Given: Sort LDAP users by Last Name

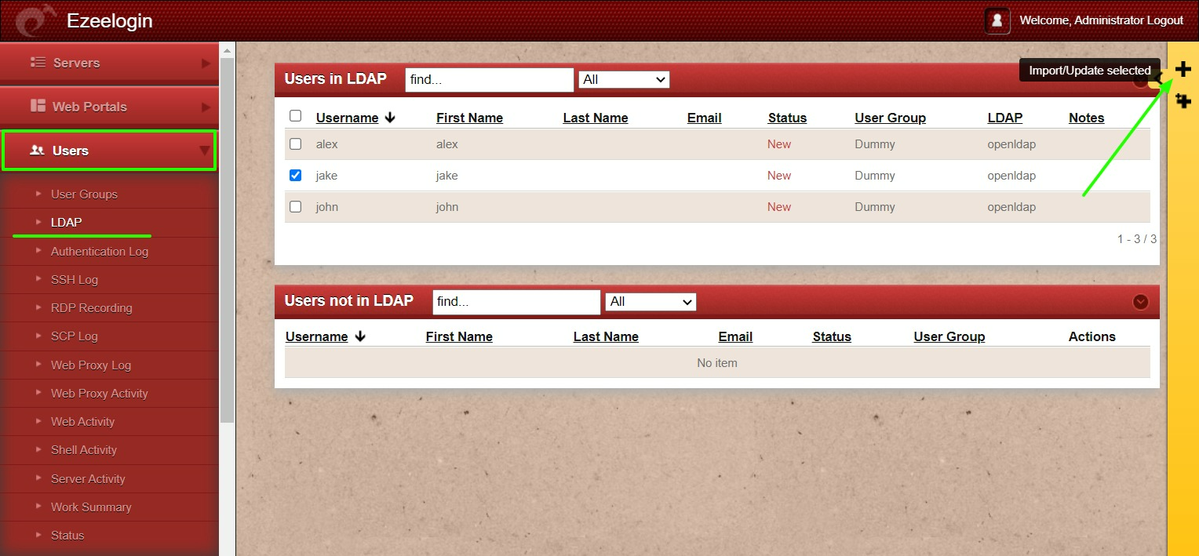Looking at the screenshot, I should [596, 118].
